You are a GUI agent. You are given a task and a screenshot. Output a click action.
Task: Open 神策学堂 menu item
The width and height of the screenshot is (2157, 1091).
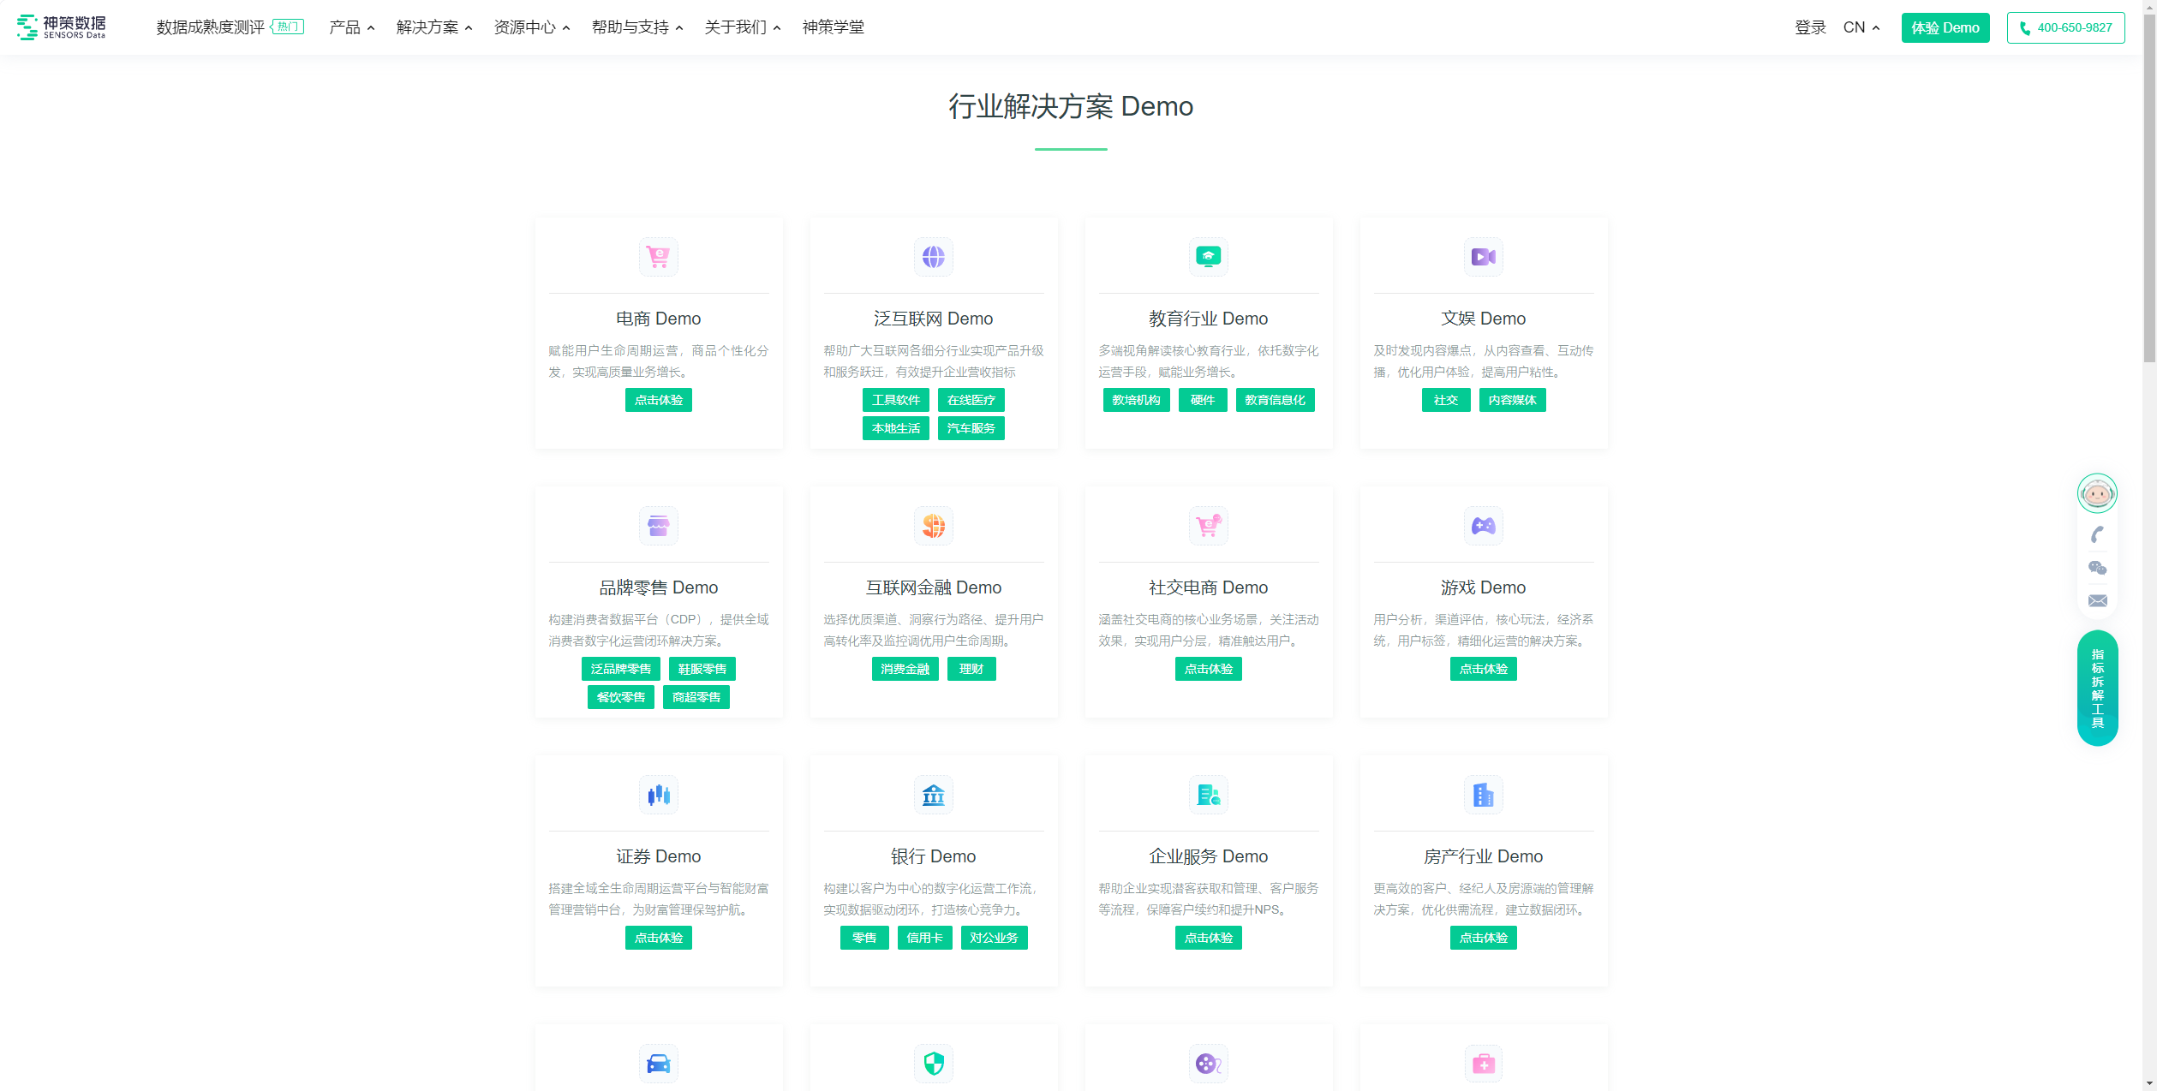pyautogui.click(x=833, y=27)
